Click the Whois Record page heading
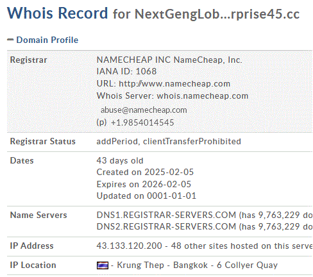The height and width of the screenshot is (277, 313). click(58, 13)
